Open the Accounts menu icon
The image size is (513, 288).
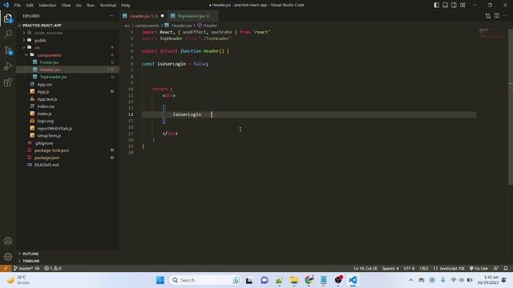[8, 241]
